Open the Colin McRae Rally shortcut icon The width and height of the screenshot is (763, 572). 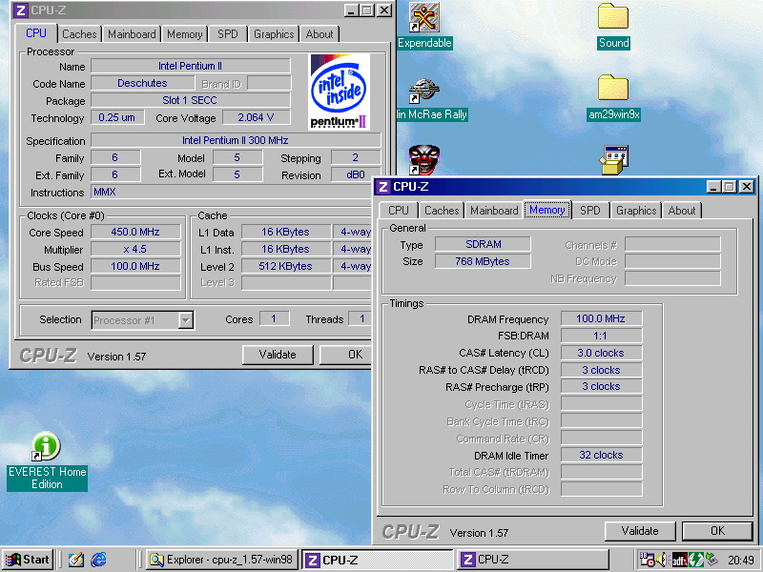424,90
